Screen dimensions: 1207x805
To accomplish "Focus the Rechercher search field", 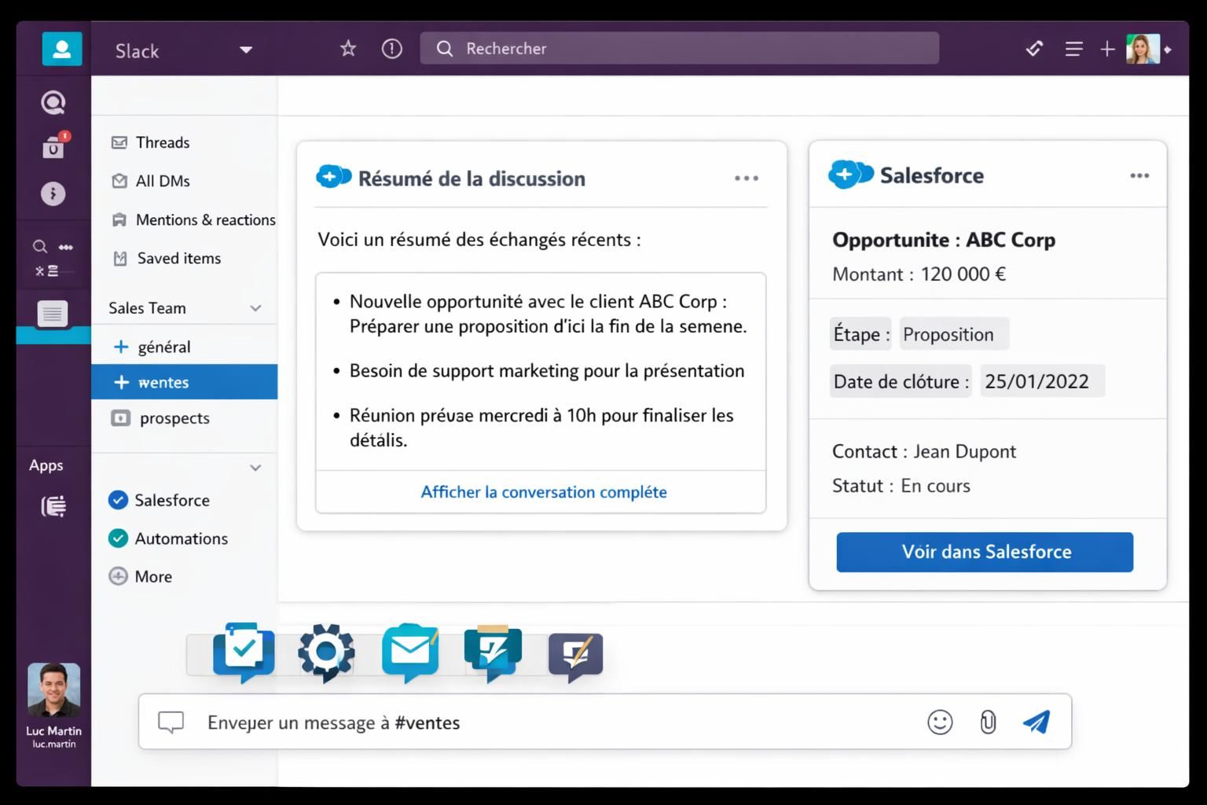I will tap(679, 49).
